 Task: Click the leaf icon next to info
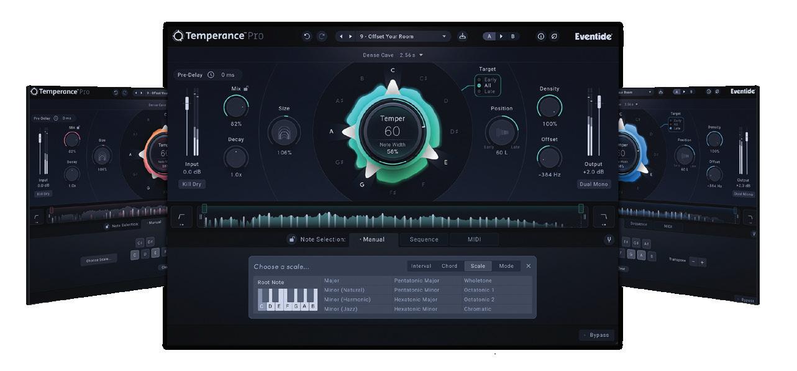click(555, 37)
